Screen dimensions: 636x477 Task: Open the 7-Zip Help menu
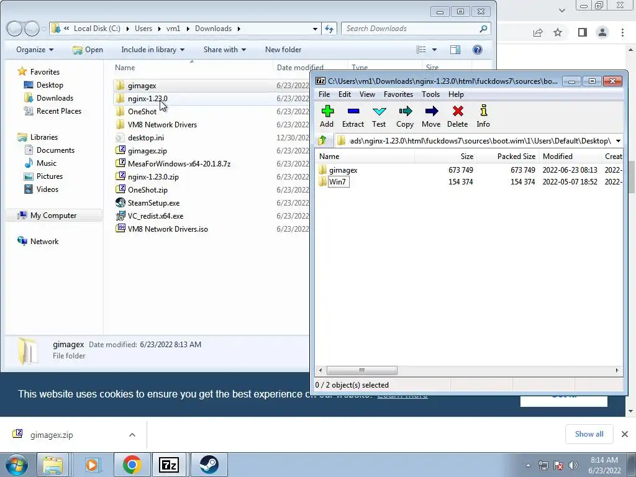(456, 94)
